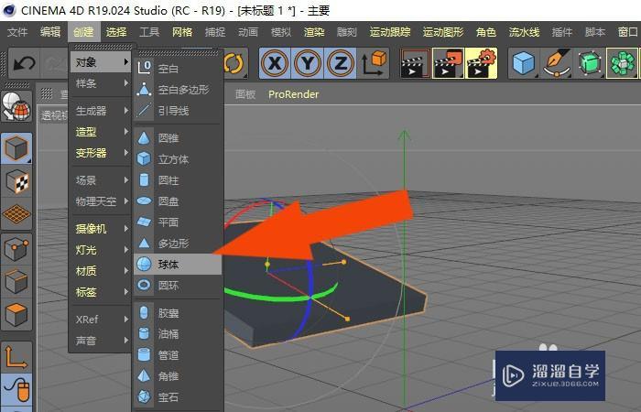This screenshot has height=412, width=641.
Task: Expand 场景 submenu
Action: (101, 180)
